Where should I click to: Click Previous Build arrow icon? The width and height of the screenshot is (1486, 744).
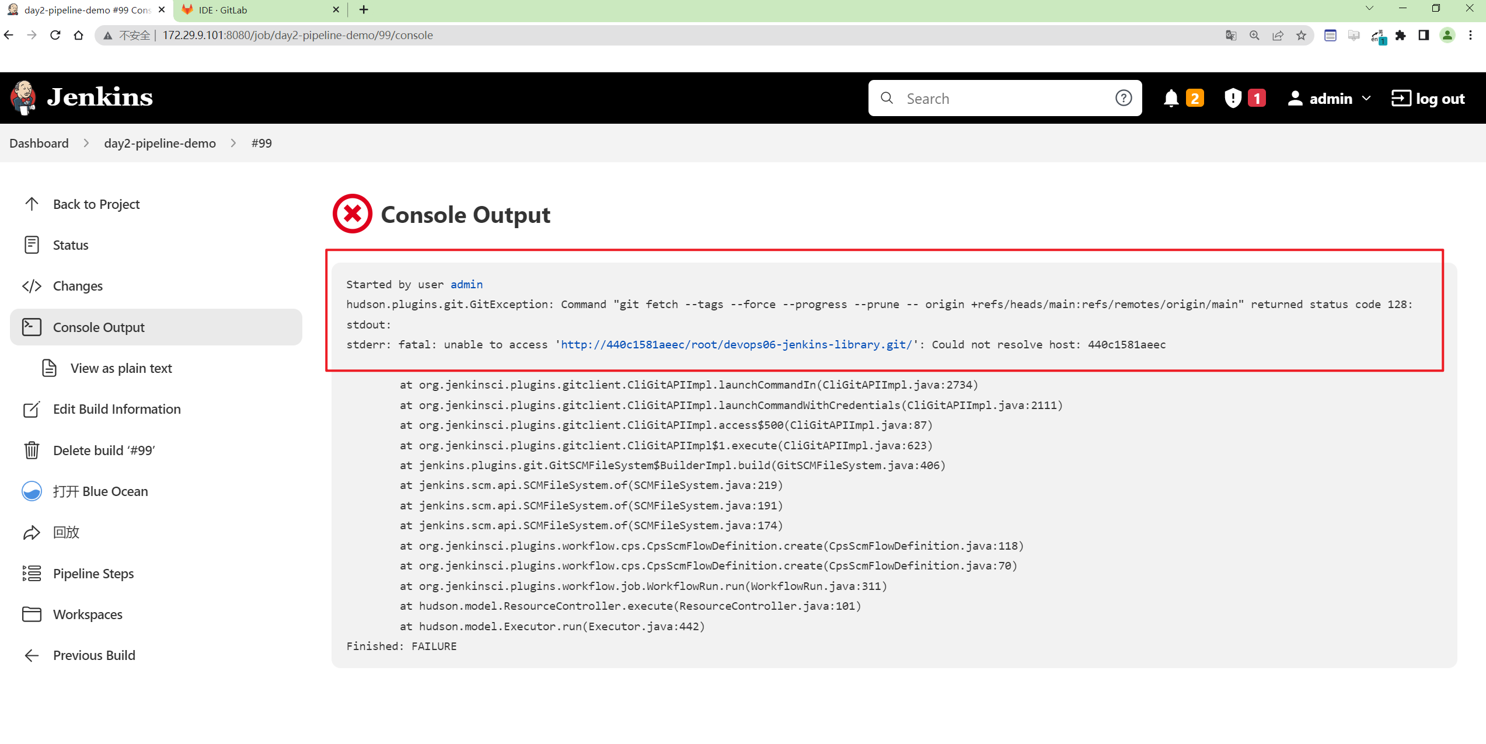[x=32, y=656]
